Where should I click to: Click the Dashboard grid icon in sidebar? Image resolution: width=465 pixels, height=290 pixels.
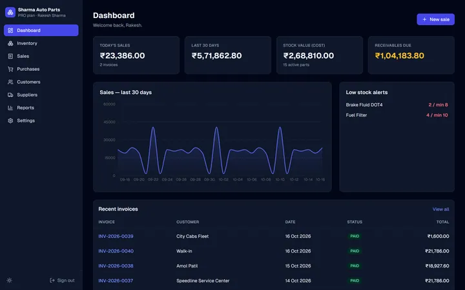tap(10, 30)
